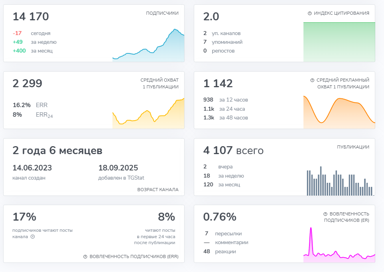384x272 pixels.
Task: Click the 'реакции' reactions row
Action: click(x=219, y=252)
